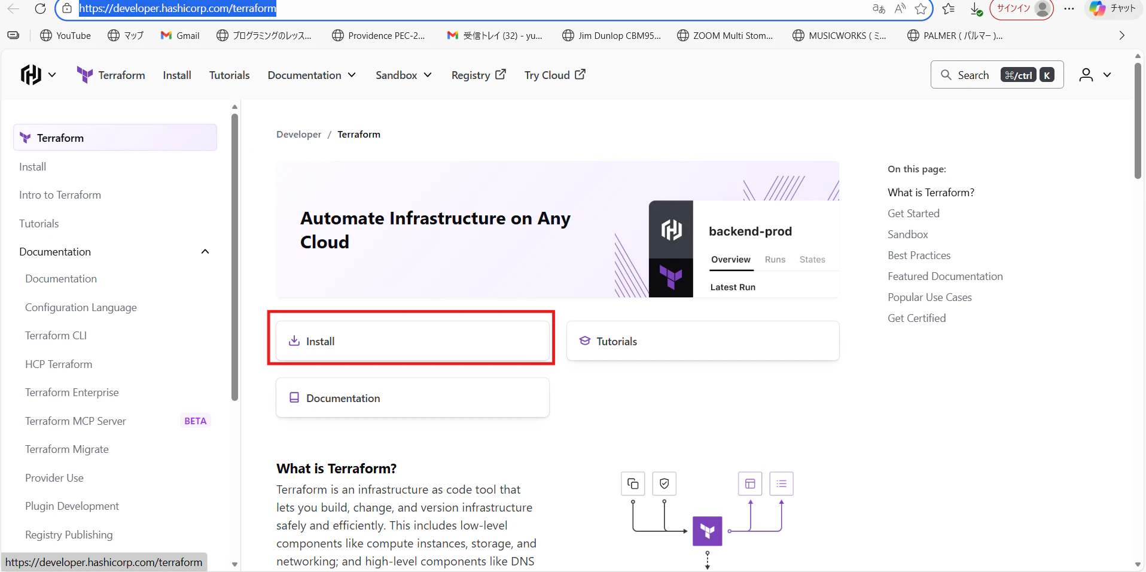This screenshot has height=572, width=1146.
Task: Click the HashiCorp logo icon
Action: [x=31, y=75]
